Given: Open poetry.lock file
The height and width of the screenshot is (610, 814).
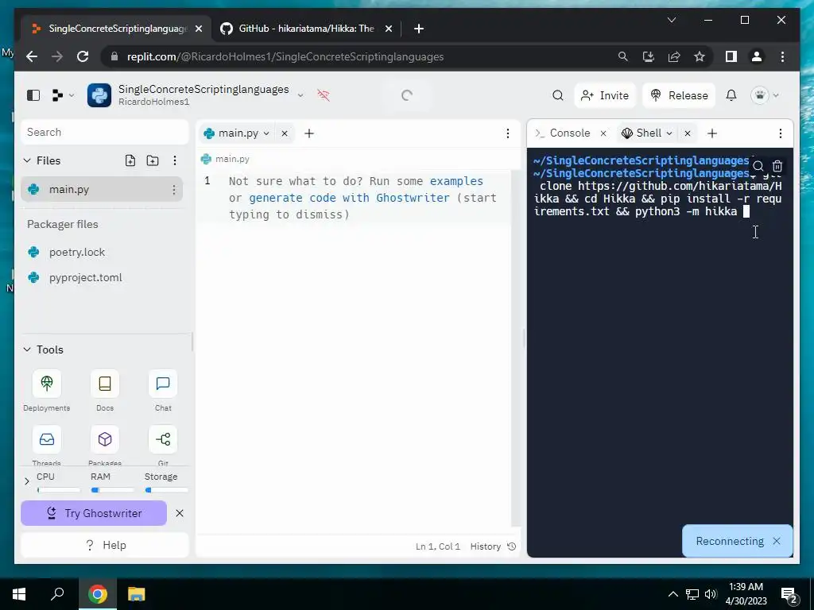Looking at the screenshot, I should (x=77, y=252).
